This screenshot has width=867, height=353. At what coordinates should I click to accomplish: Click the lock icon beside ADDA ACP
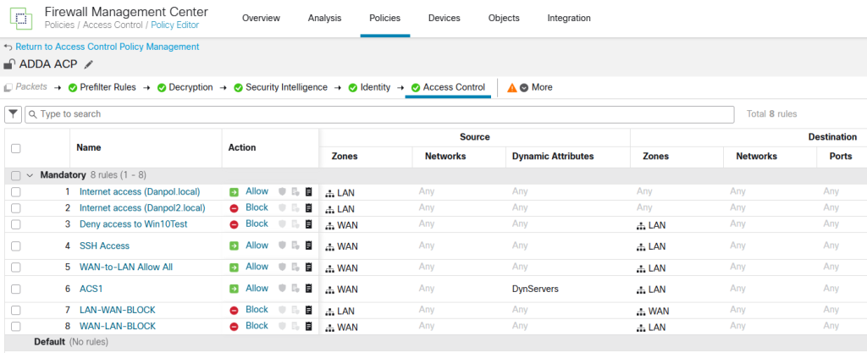click(9, 64)
